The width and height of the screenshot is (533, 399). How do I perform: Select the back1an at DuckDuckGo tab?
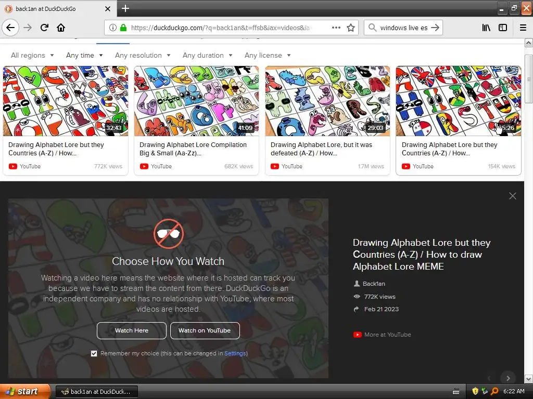pos(58,9)
